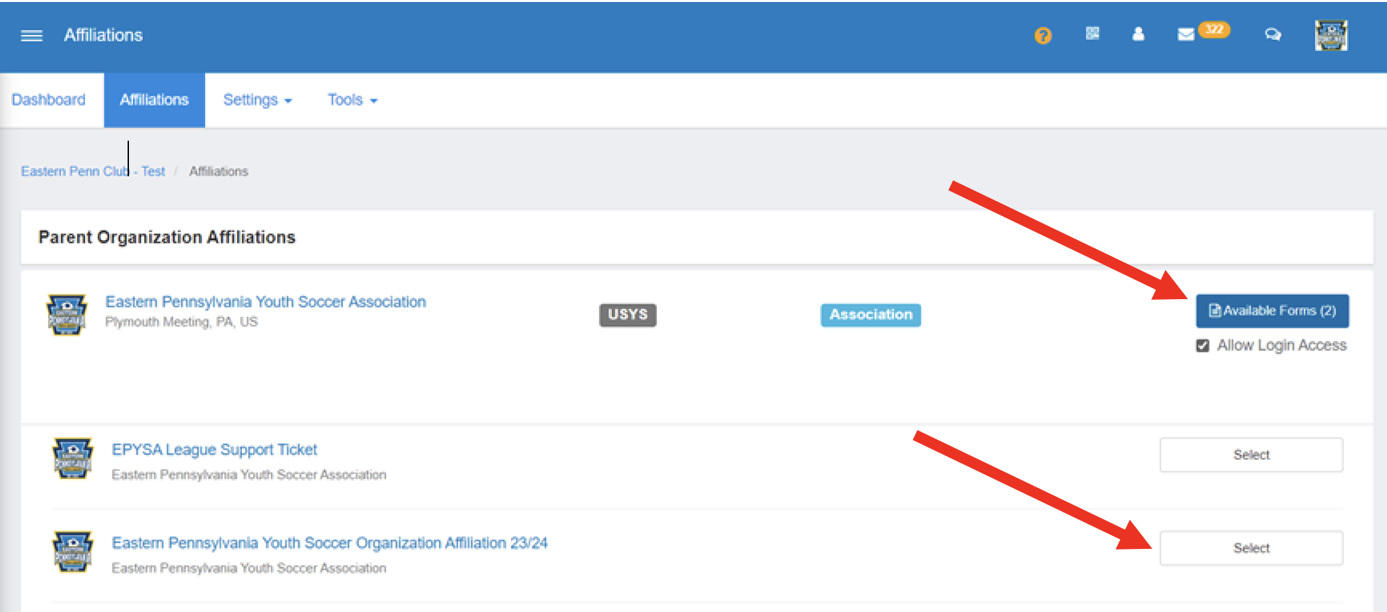Open the user profile person icon
The image size is (1387, 612).
[x=1139, y=34]
